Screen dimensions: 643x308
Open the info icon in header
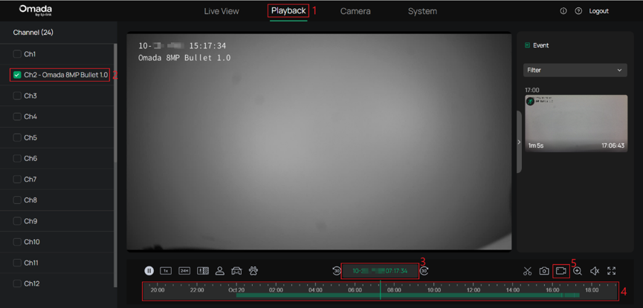(x=563, y=11)
